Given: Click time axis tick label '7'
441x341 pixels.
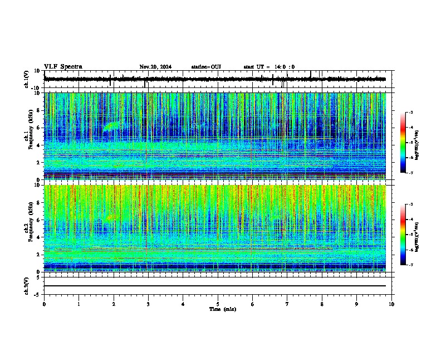Looking at the screenshot, I should pos(287,304).
